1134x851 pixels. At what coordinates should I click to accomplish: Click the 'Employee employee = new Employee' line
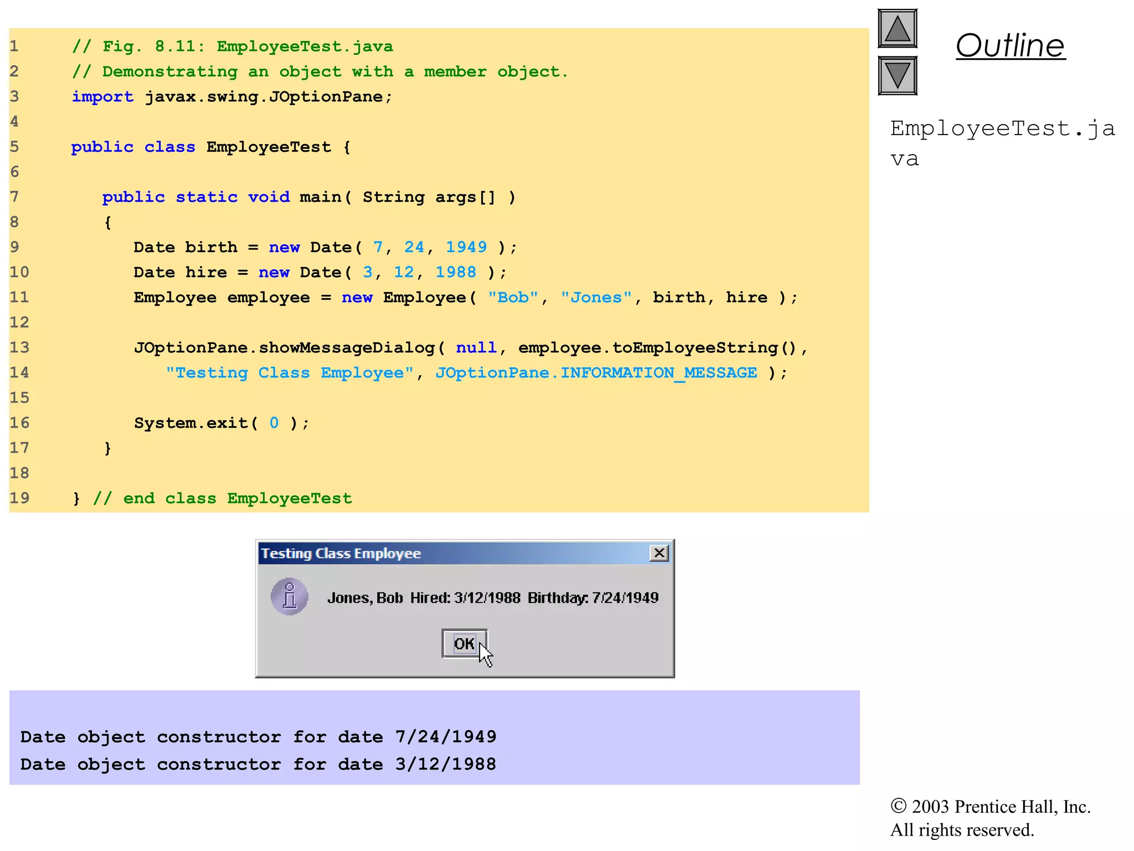tap(466, 298)
